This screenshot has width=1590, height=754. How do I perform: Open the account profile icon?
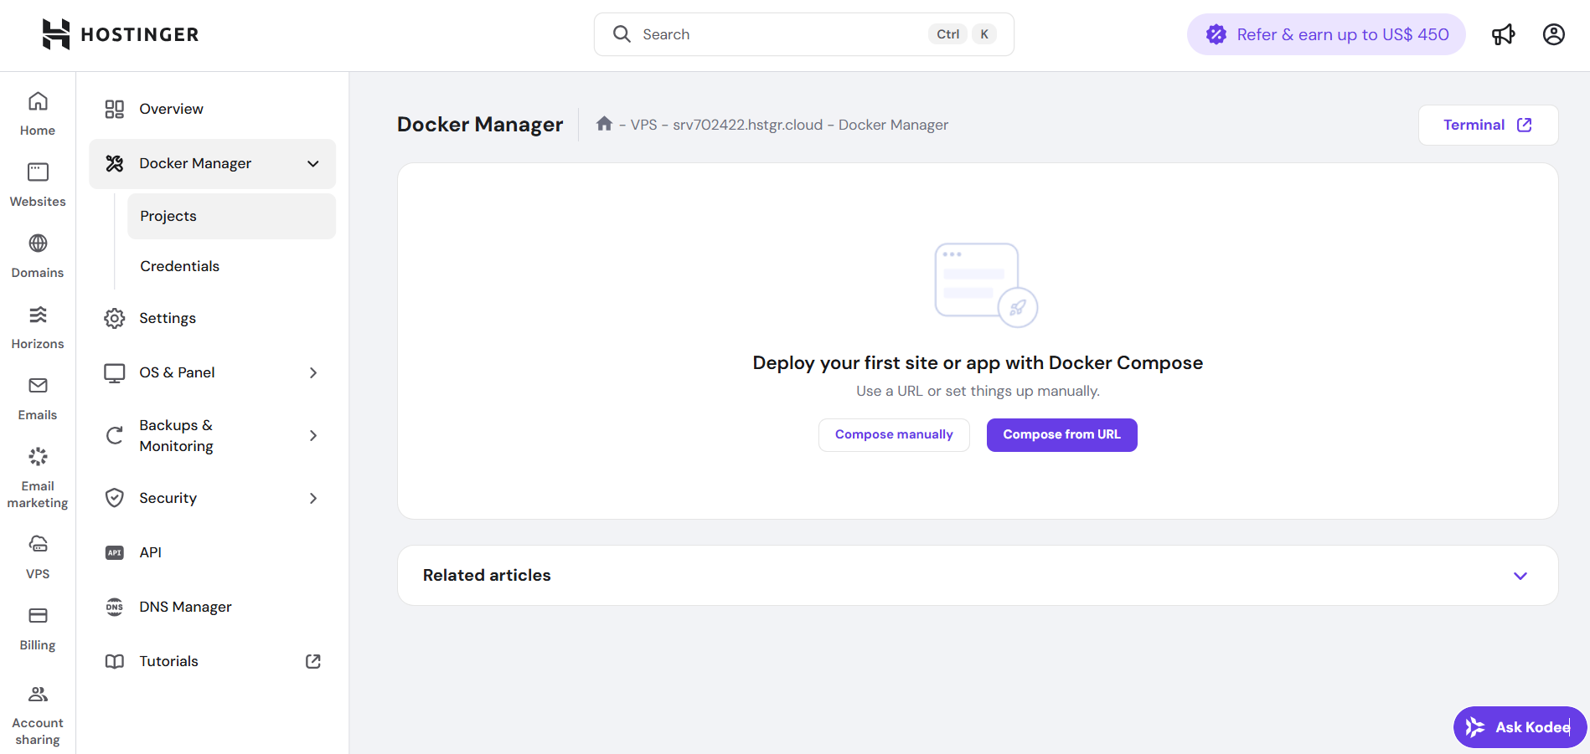click(x=1554, y=34)
